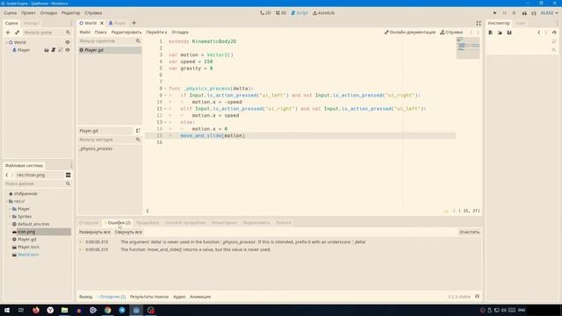Click the Свернуть все button
The height and width of the screenshot is (316, 562).
click(128, 232)
